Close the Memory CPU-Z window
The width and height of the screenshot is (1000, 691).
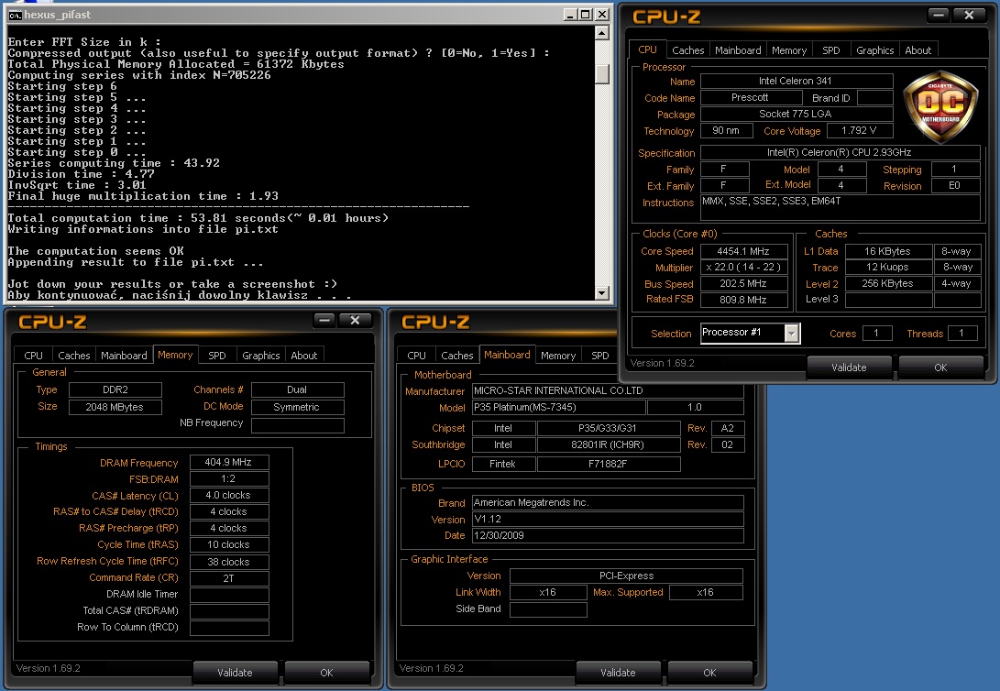pyautogui.click(x=356, y=320)
